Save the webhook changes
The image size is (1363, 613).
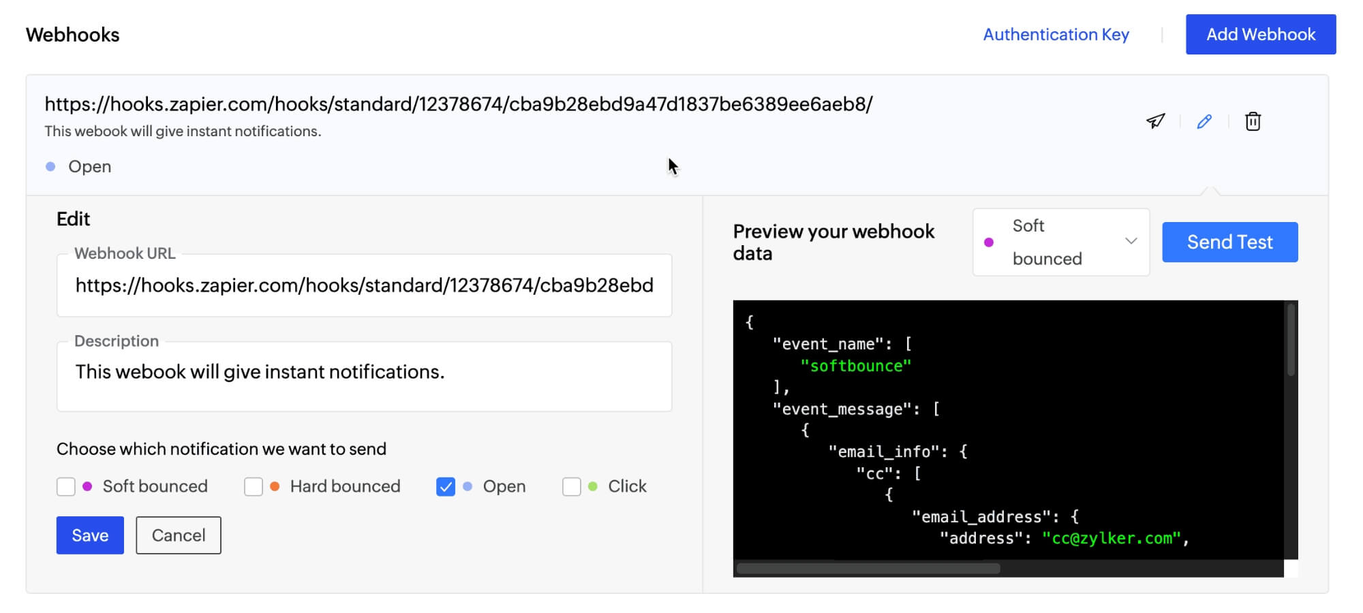coord(89,535)
